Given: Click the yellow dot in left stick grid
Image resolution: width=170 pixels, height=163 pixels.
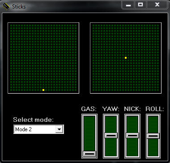Looking at the screenshot, I should (x=43, y=90).
